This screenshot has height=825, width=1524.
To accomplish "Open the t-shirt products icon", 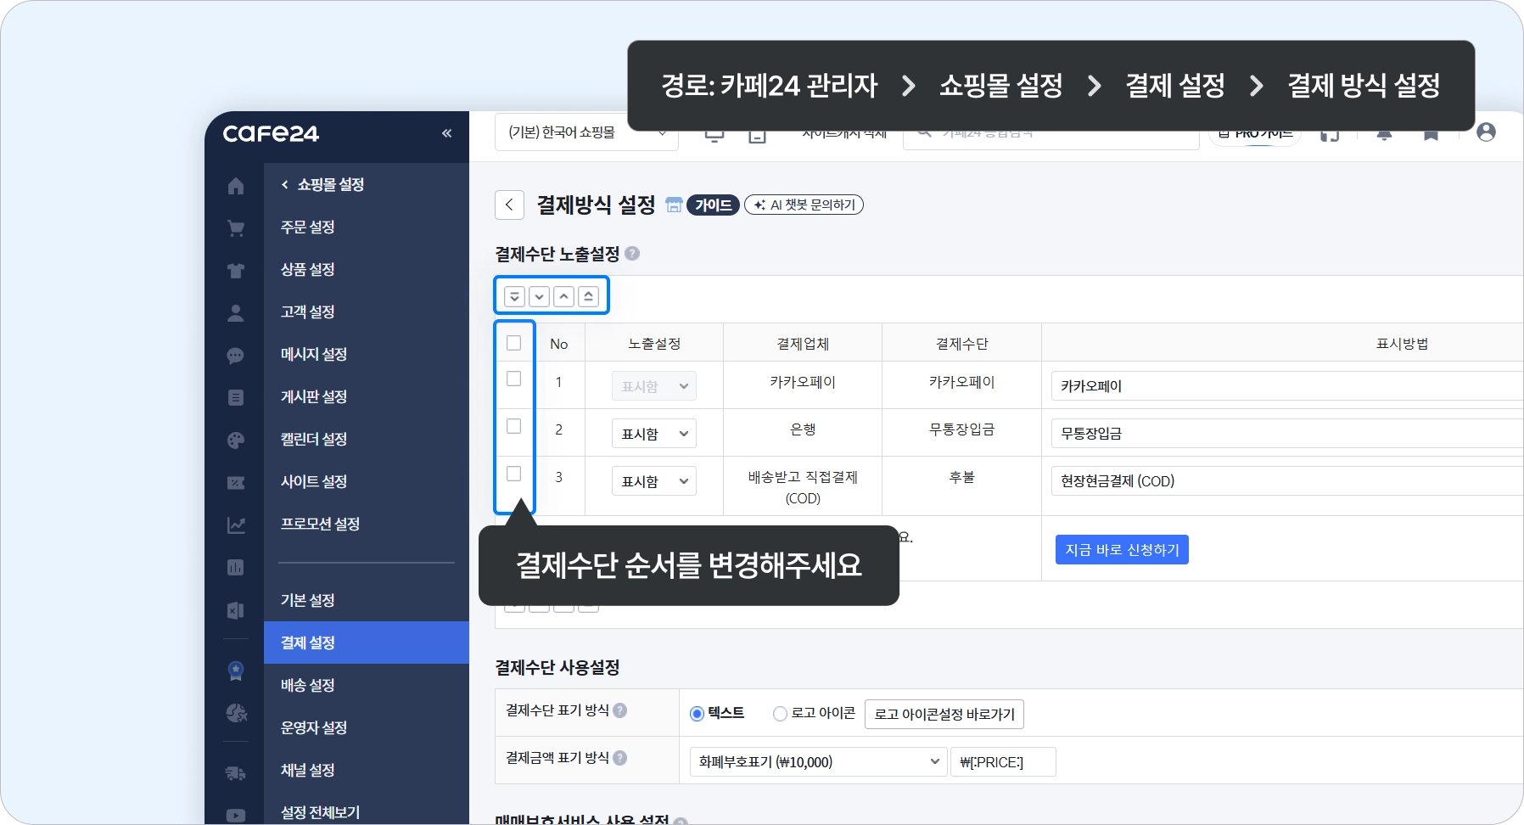I will tap(236, 270).
